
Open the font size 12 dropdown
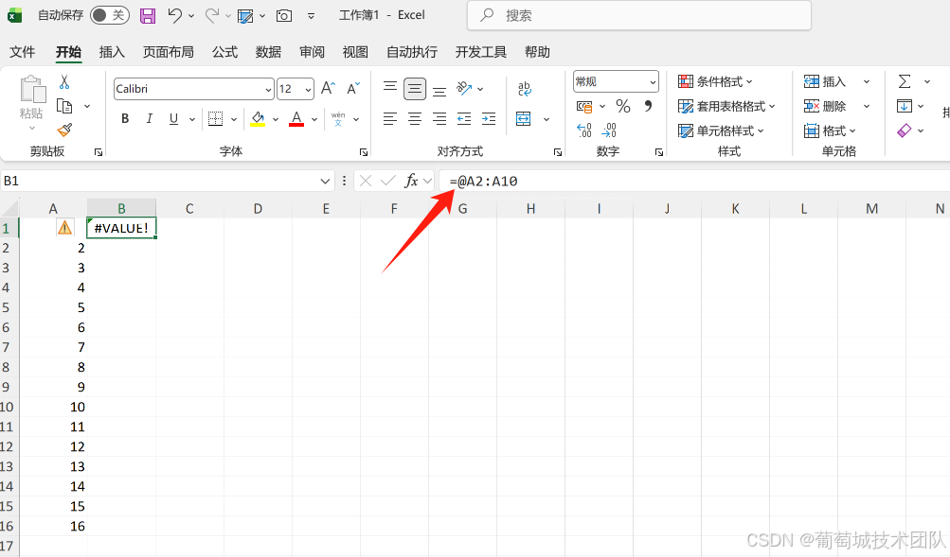pos(308,90)
